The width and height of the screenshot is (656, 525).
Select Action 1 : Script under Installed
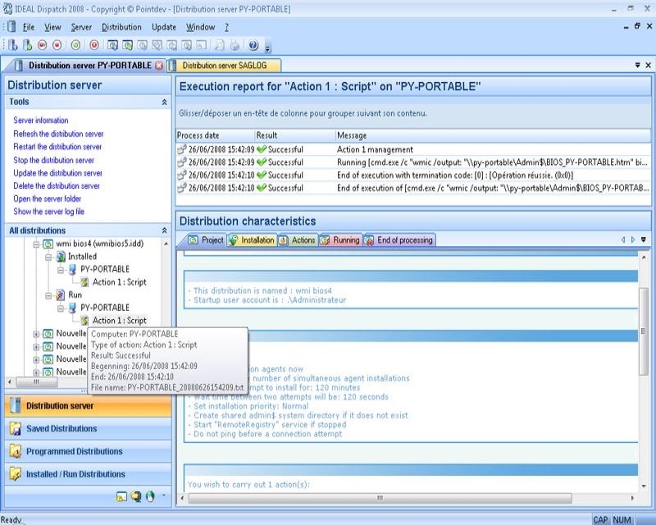[119, 282]
